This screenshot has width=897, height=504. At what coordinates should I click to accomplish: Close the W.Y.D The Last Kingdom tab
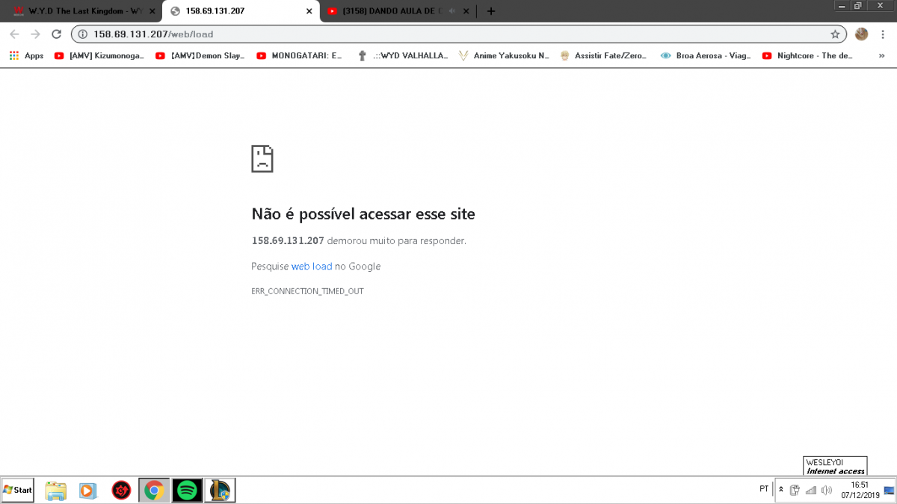[152, 11]
